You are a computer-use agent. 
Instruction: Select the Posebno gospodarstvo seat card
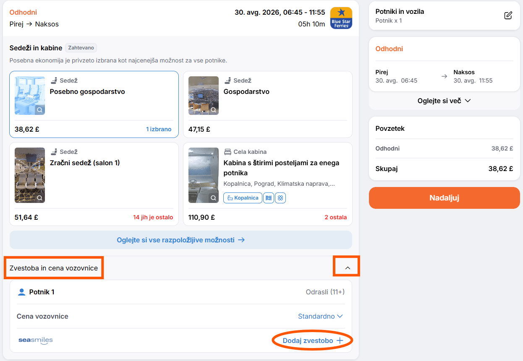pyautogui.click(x=94, y=104)
